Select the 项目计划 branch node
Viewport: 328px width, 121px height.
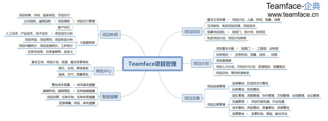[201, 63]
